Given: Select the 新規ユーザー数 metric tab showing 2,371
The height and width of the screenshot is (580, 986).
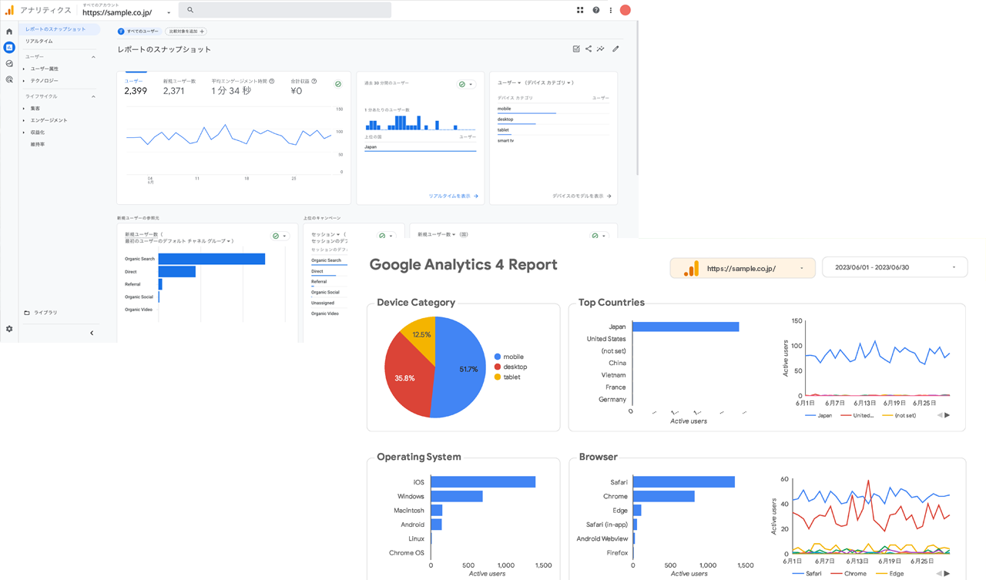Looking at the screenshot, I should point(179,87).
